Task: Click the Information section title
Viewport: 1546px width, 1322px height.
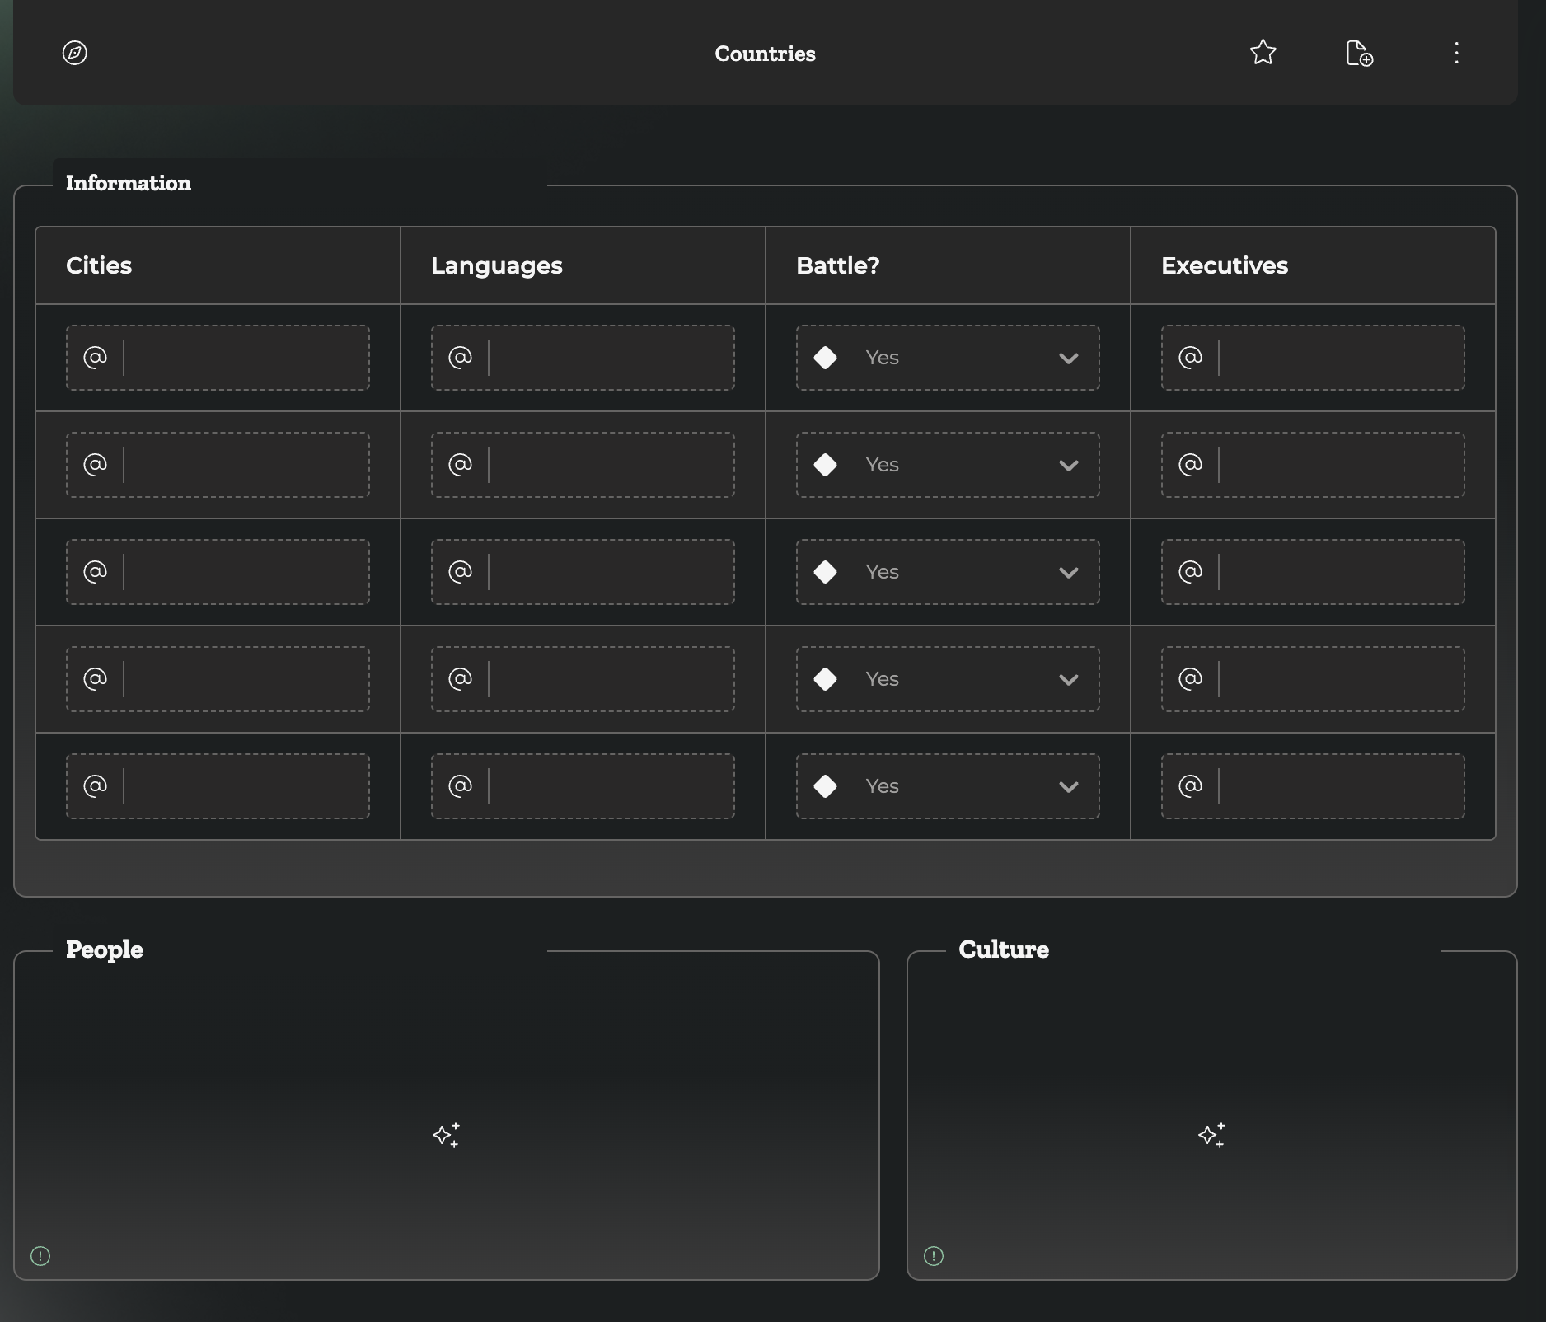Action: click(x=129, y=183)
